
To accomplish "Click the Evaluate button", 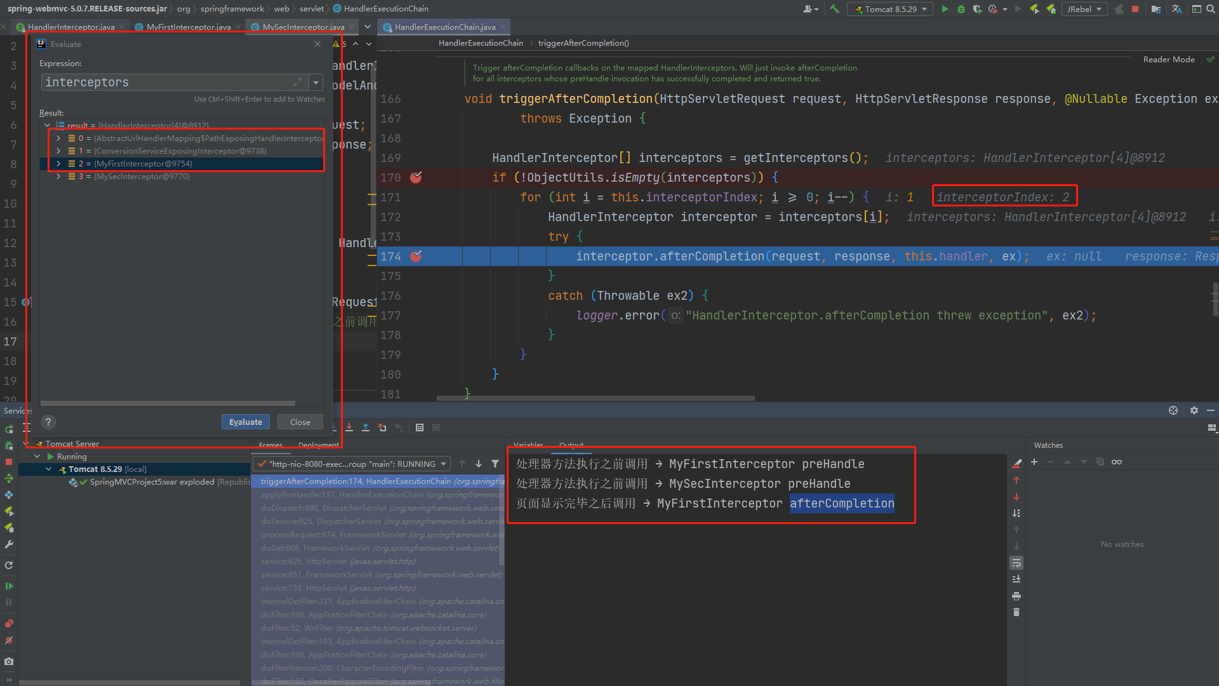I will [246, 422].
